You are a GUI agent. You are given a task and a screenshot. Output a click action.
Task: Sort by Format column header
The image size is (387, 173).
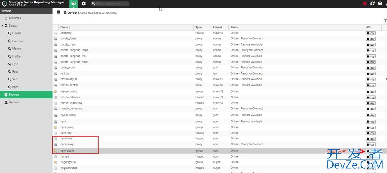pos(220,27)
